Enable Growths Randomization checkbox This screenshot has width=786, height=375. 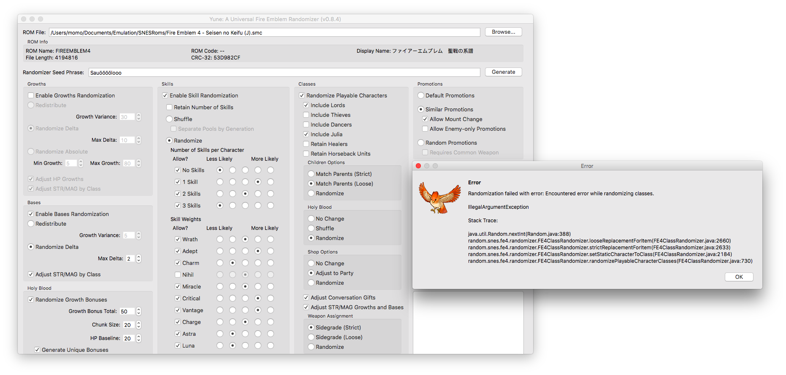tap(31, 95)
